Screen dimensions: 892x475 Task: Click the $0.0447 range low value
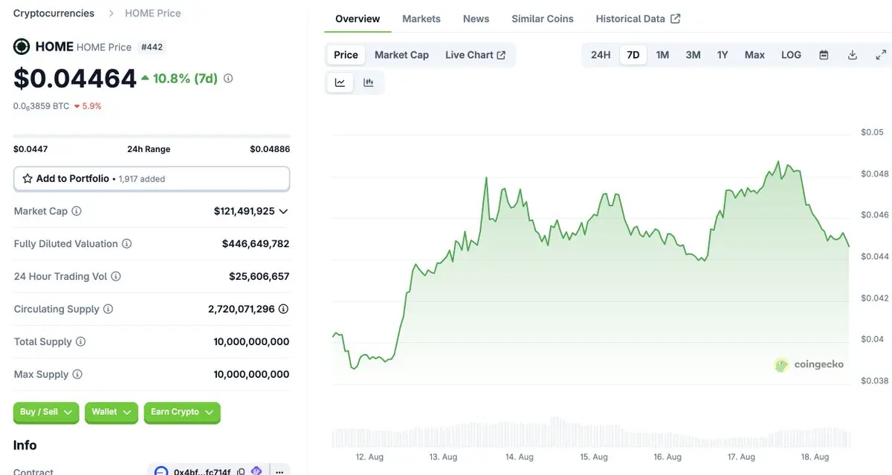coord(30,149)
